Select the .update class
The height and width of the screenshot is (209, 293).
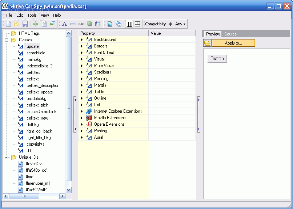(x=32, y=46)
